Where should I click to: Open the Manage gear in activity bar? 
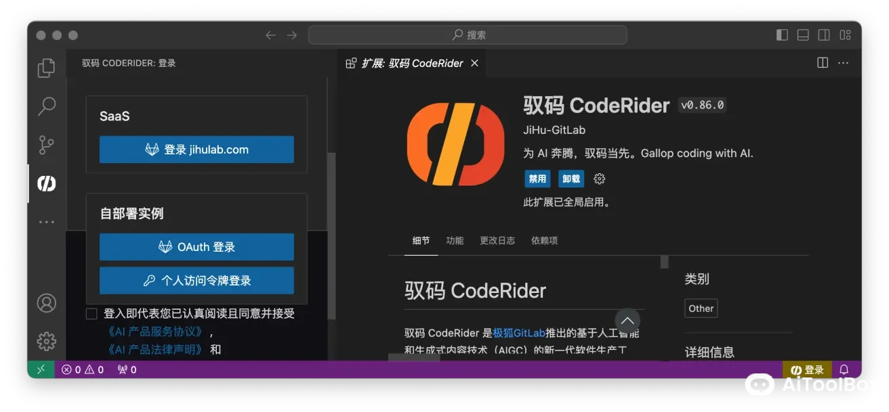(46, 340)
